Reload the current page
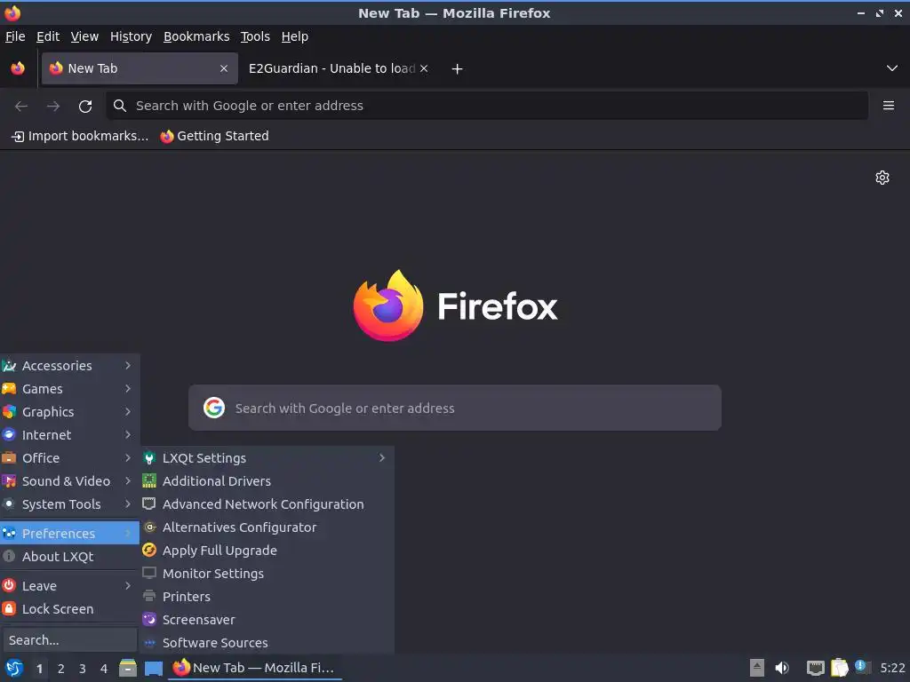 (x=85, y=106)
